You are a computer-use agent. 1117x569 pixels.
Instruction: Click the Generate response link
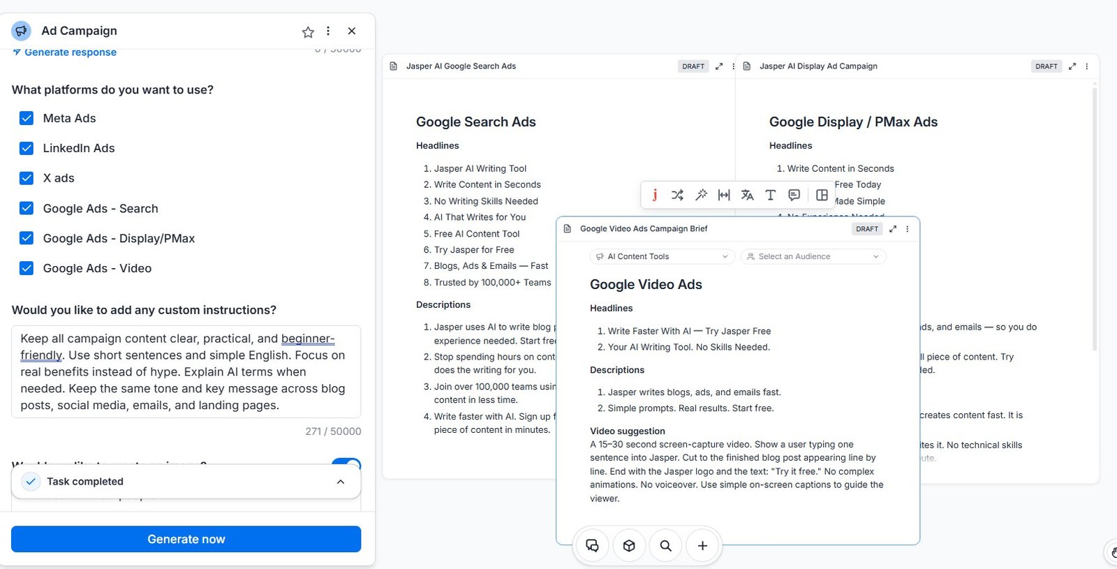click(64, 52)
